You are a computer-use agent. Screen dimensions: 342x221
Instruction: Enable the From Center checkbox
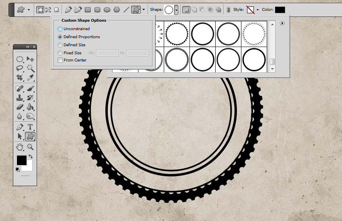tap(60, 60)
